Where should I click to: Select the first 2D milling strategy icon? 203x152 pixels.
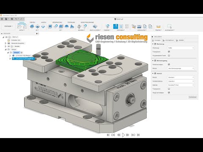pyautogui.click(x=32, y=26)
